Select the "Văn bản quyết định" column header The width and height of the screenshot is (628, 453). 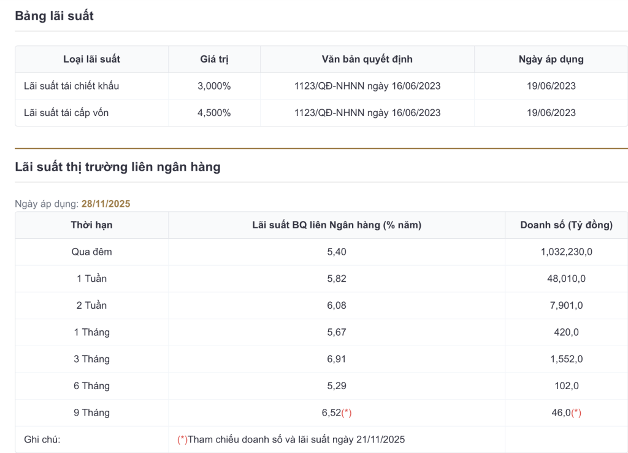pos(367,60)
